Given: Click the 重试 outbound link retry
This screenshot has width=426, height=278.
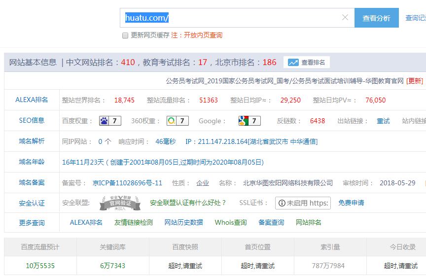Looking at the screenshot, I should pos(383,121).
